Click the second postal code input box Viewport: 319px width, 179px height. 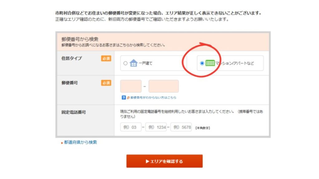pos(164,86)
